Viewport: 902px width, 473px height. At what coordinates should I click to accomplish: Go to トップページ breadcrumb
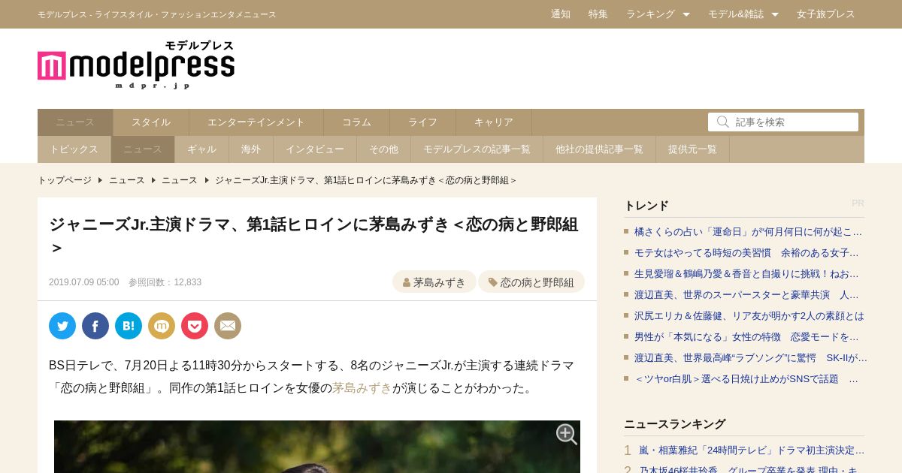pyautogui.click(x=65, y=180)
